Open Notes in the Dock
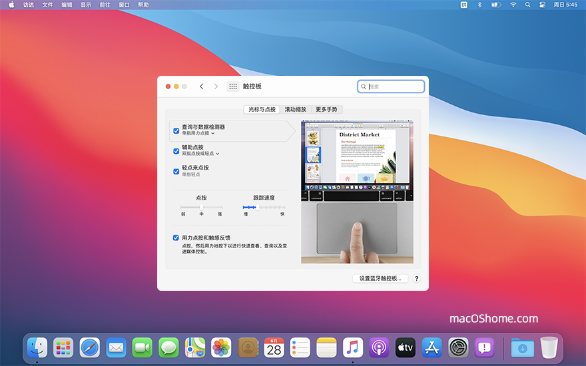 pyautogui.click(x=327, y=347)
